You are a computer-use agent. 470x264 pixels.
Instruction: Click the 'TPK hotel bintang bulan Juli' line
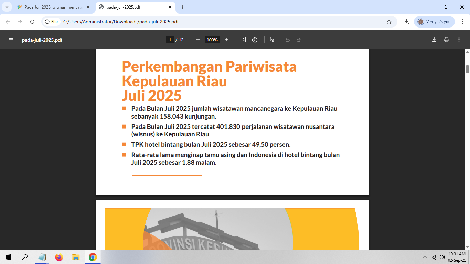point(211,144)
